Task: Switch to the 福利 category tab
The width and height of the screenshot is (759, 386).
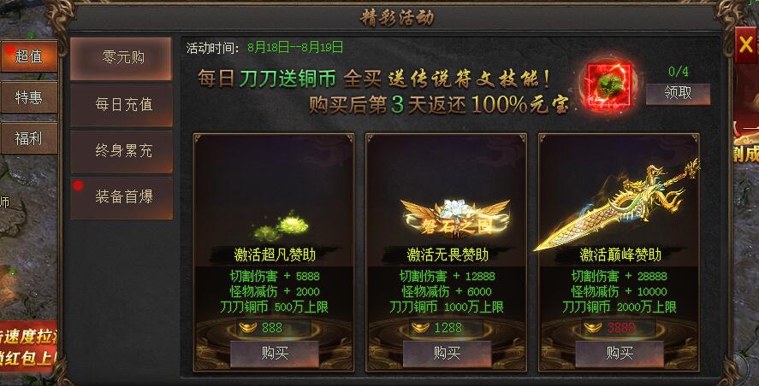Action: pyautogui.click(x=29, y=138)
